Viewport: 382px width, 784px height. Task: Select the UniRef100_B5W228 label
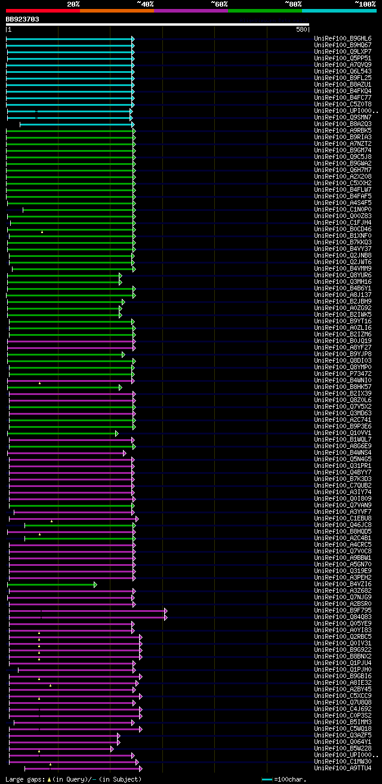point(343,748)
